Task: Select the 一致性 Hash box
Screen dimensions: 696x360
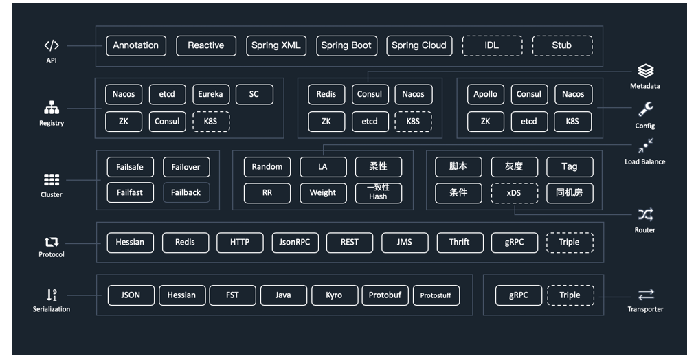Action: (379, 193)
